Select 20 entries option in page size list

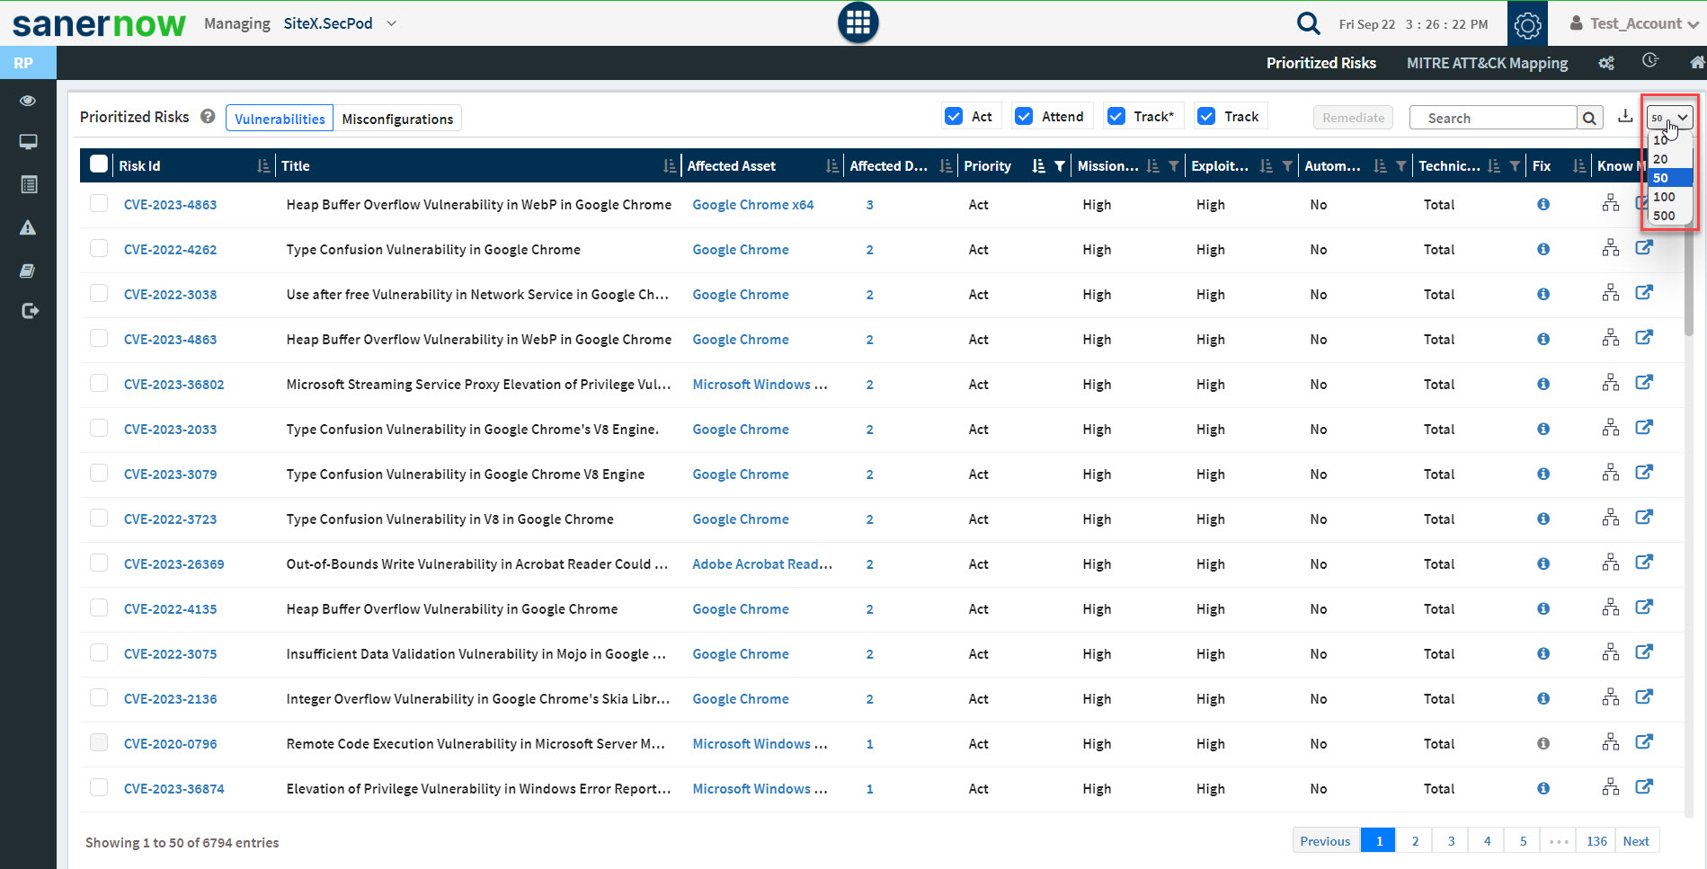[1670, 159]
